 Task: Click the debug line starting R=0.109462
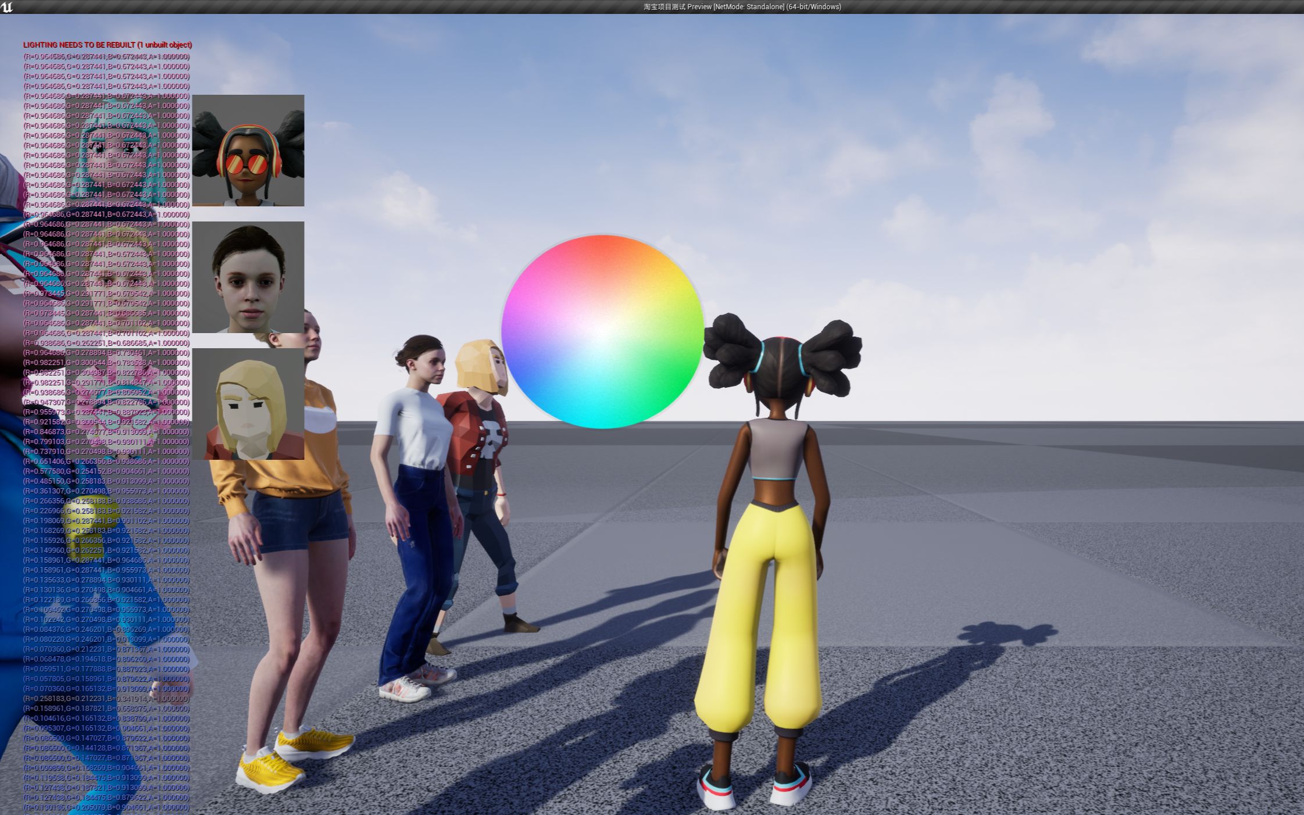[x=106, y=610]
